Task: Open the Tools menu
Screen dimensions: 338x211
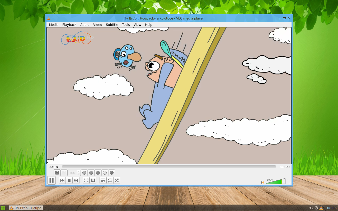Action: pos(126,25)
